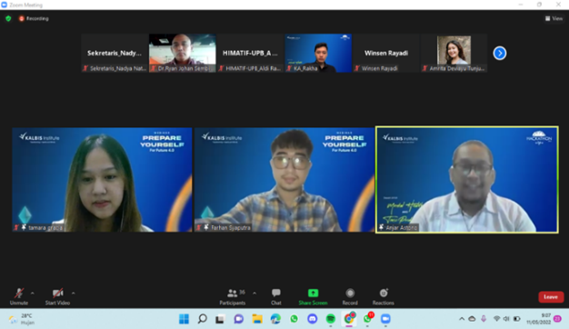The height and width of the screenshot is (329, 569).
Task: Expand audio options arrow beside Unmute
Action: click(x=33, y=293)
